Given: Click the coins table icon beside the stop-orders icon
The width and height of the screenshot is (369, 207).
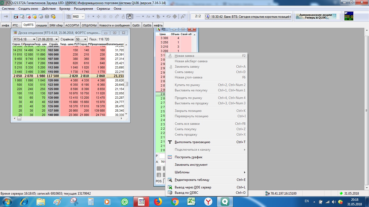Looking at the screenshot, I should point(35,16).
